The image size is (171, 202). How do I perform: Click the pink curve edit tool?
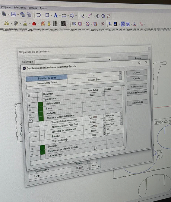[x=90, y=16]
